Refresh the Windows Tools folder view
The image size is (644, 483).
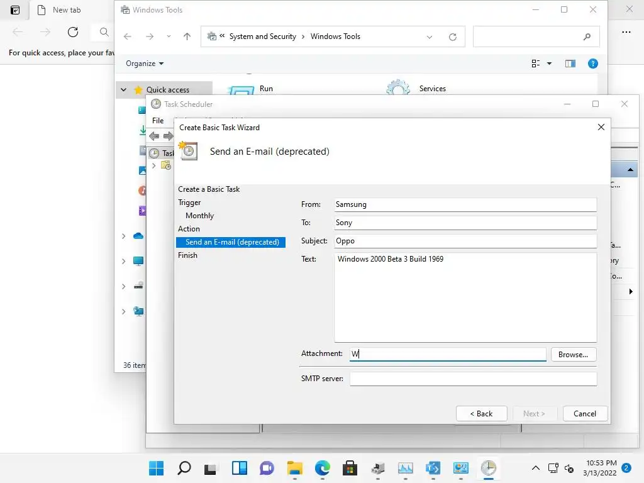click(453, 37)
